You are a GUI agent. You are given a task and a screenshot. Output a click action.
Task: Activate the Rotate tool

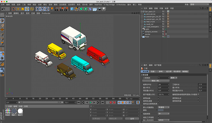pyautogui.click(x=27, y=9)
